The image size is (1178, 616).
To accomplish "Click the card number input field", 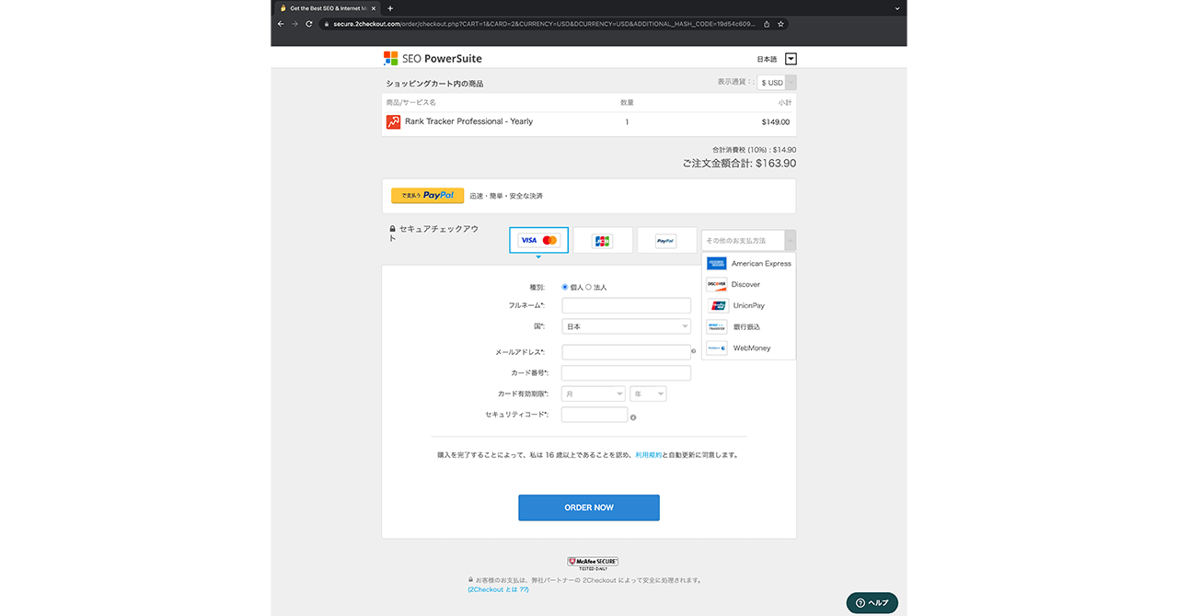I will [x=626, y=373].
